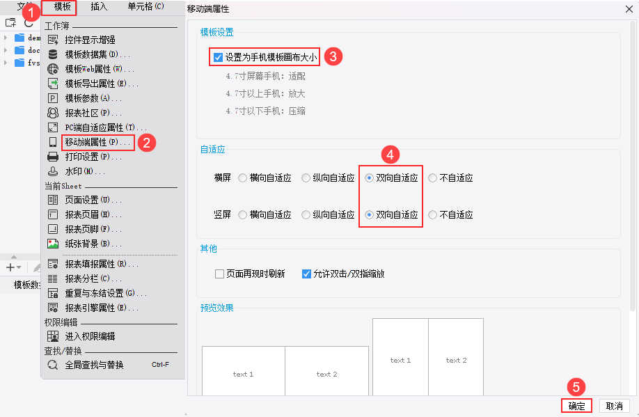
Task: Uncheck 设置为手机模板画布大小 checkbox
Action: pyautogui.click(x=219, y=58)
